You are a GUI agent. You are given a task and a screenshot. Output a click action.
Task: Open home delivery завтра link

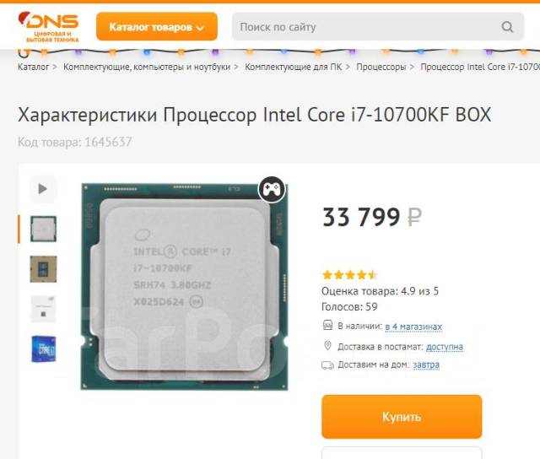[426, 364]
